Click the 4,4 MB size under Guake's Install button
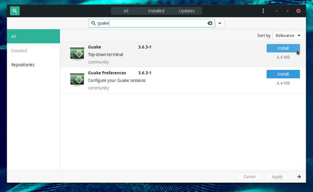 click(283, 57)
